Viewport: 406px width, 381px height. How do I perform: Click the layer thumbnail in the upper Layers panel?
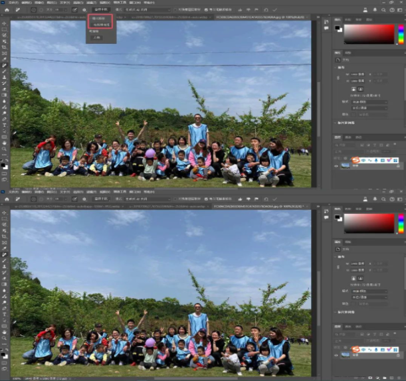(x=346, y=167)
